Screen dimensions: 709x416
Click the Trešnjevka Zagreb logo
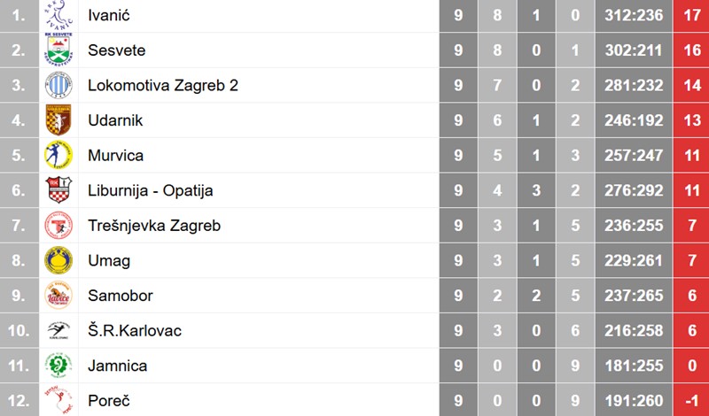59,225
